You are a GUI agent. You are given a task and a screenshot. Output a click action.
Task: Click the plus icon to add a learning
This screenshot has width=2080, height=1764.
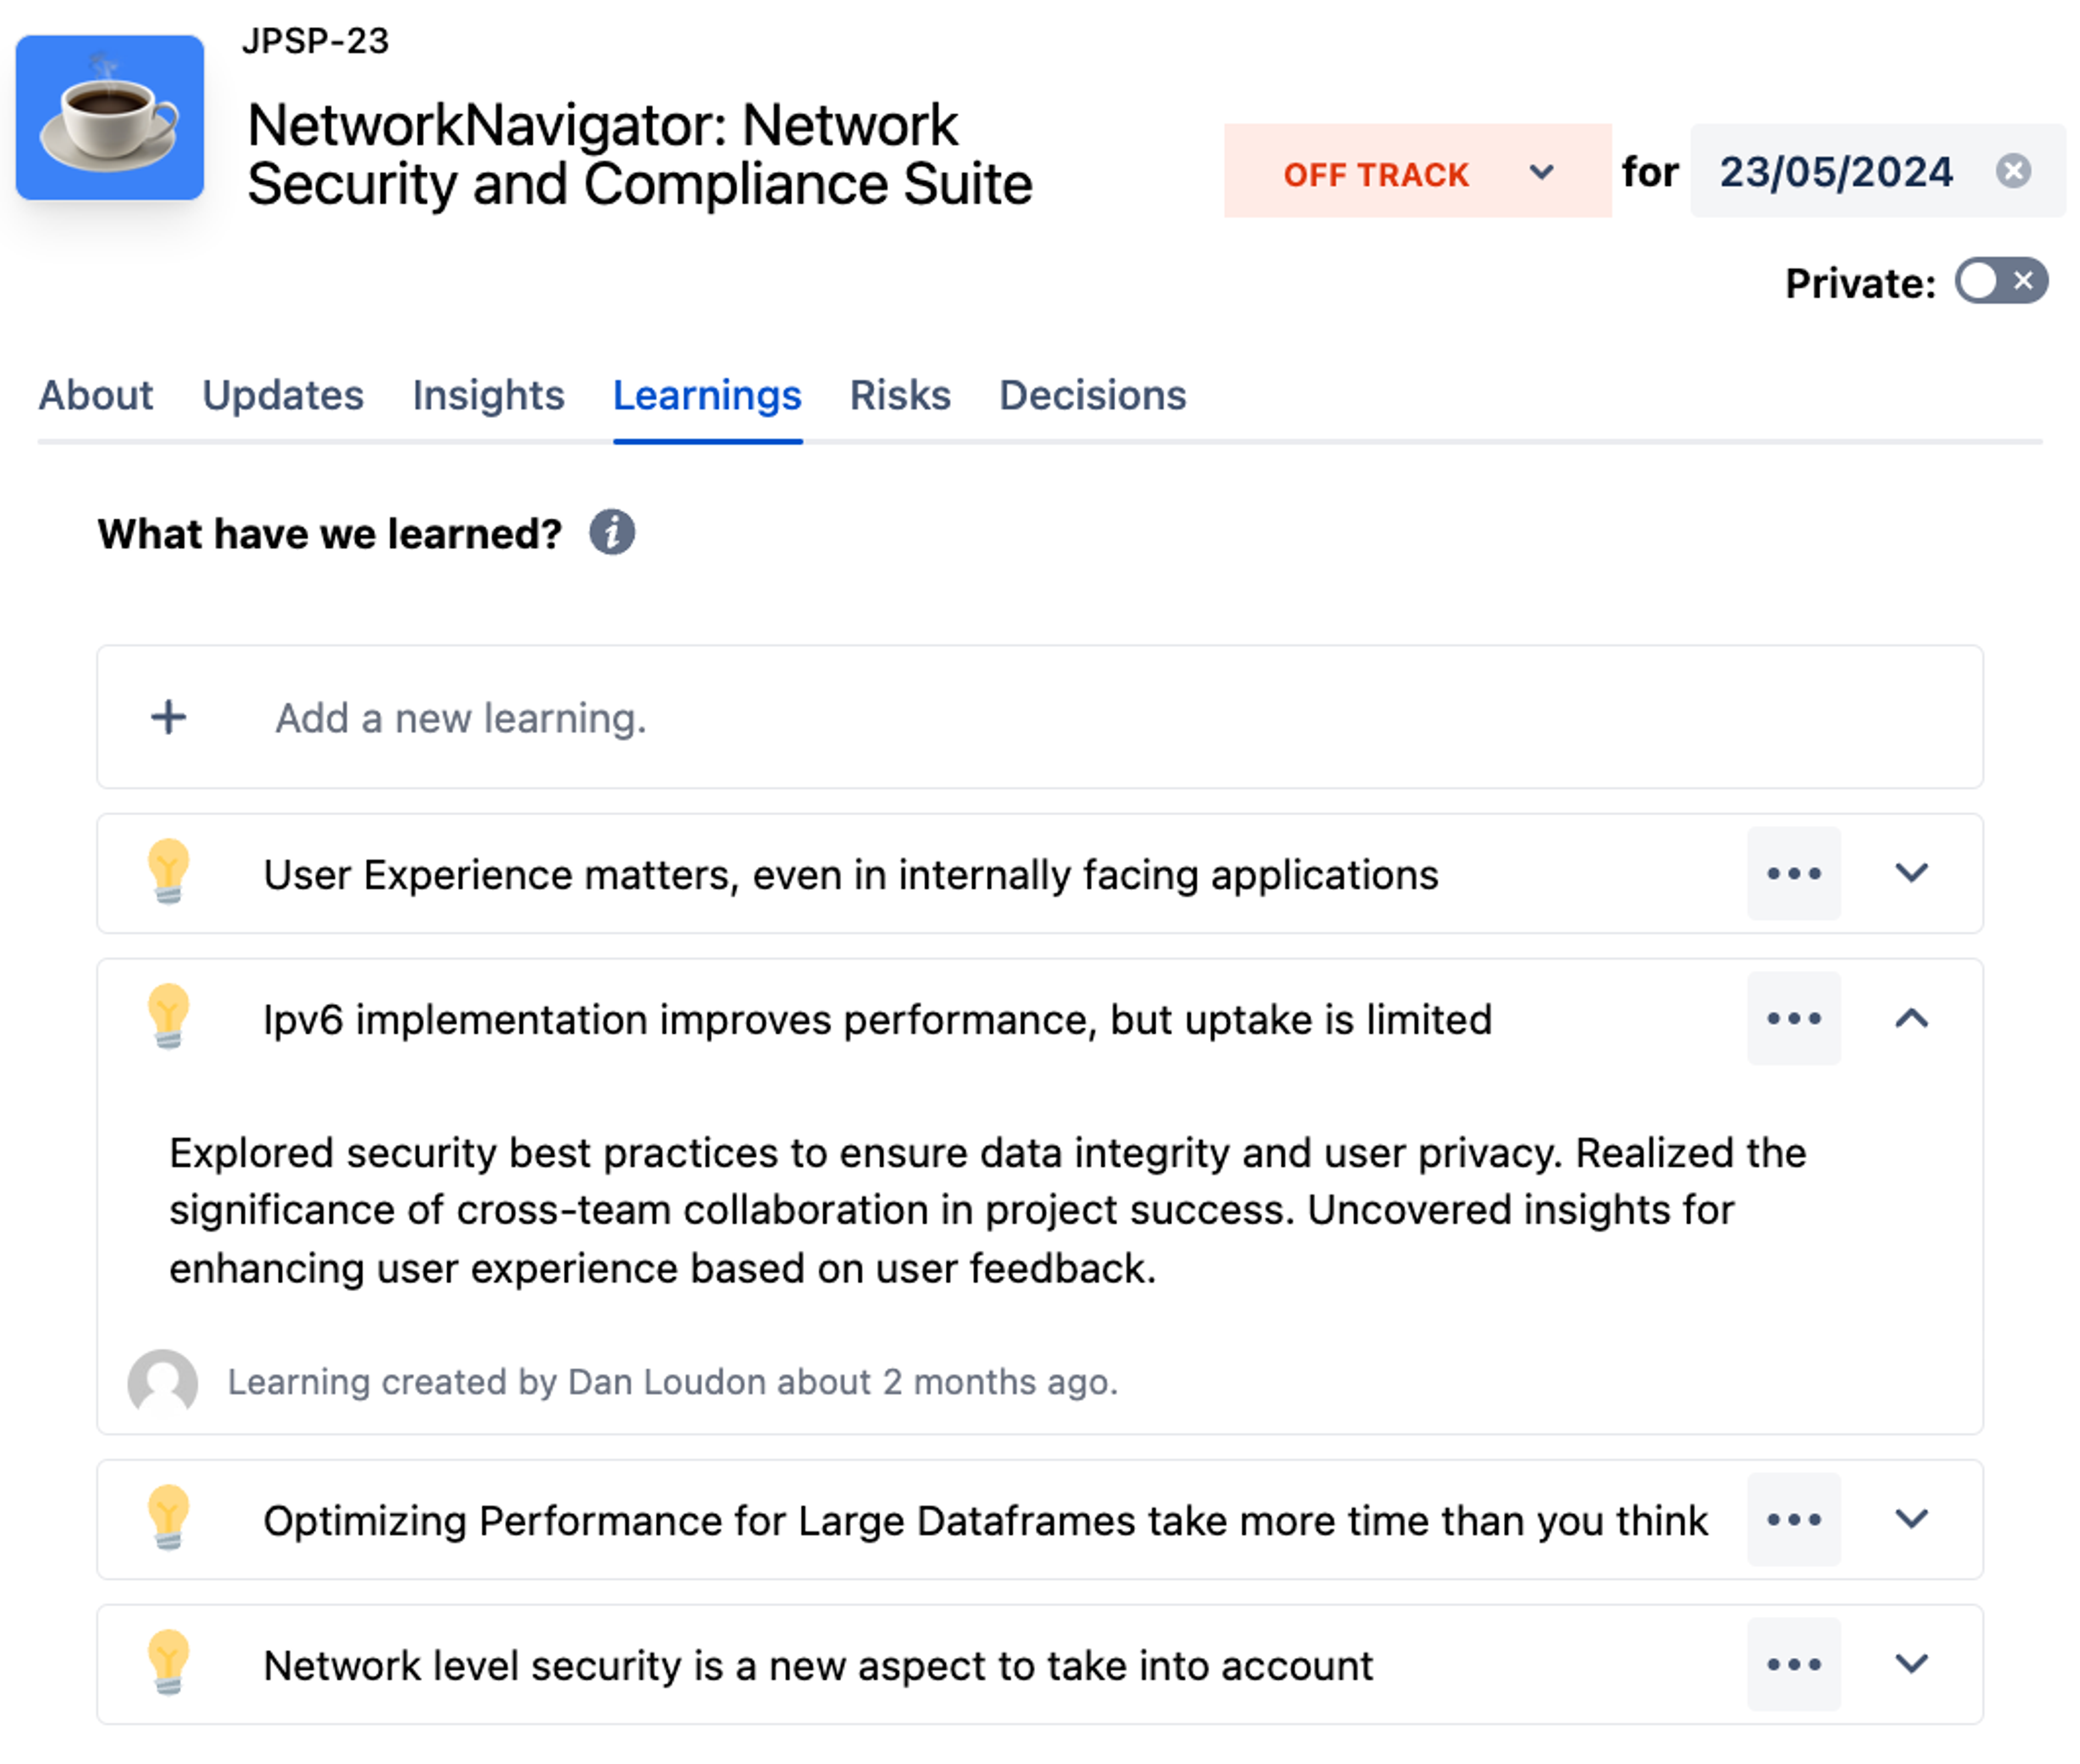point(169,717)
